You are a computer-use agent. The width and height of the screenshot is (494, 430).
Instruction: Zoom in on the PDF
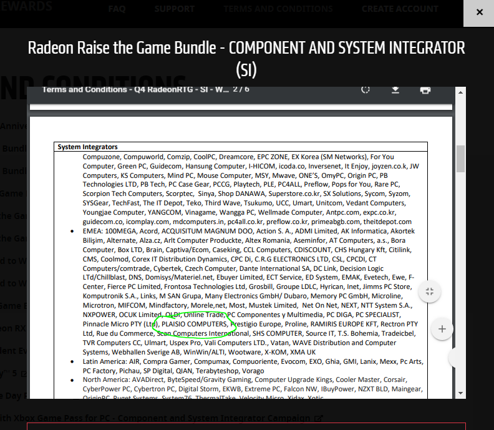[x=442, y=329]
